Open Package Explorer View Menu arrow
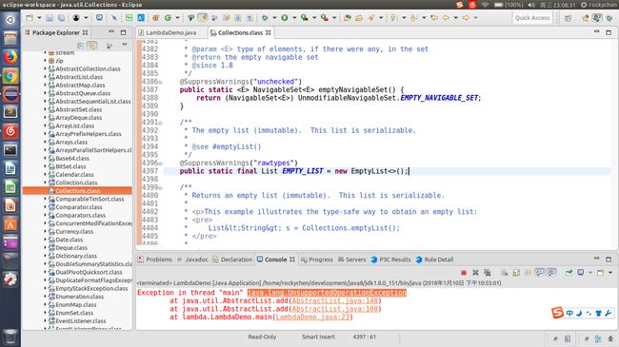The height and width of the screenshot is (347, 619). point(125,44)
